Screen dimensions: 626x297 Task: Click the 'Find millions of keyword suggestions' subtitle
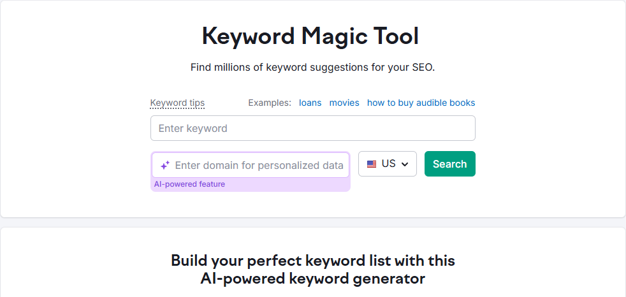[312, 68]
